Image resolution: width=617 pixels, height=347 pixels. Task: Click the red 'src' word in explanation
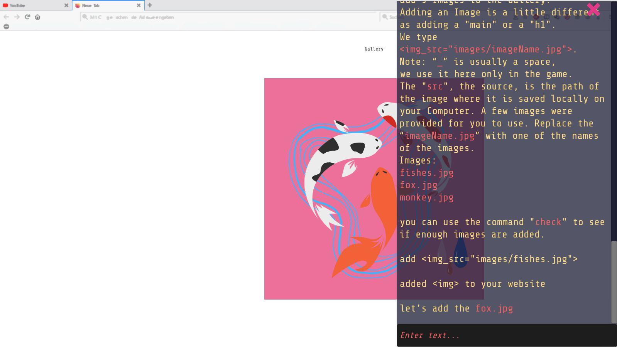click(434, 86)
